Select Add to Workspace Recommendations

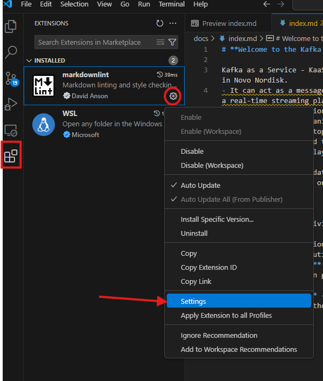239,350
